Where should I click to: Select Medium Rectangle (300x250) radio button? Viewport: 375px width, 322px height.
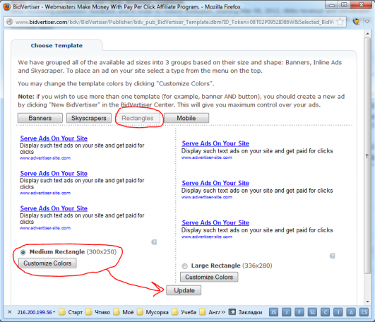(x=23, y=252)
